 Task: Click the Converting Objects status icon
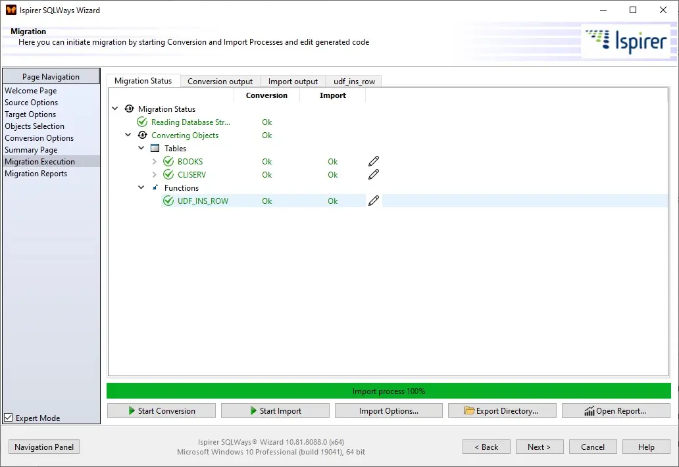pyautogui.click(x=142, y=135)
